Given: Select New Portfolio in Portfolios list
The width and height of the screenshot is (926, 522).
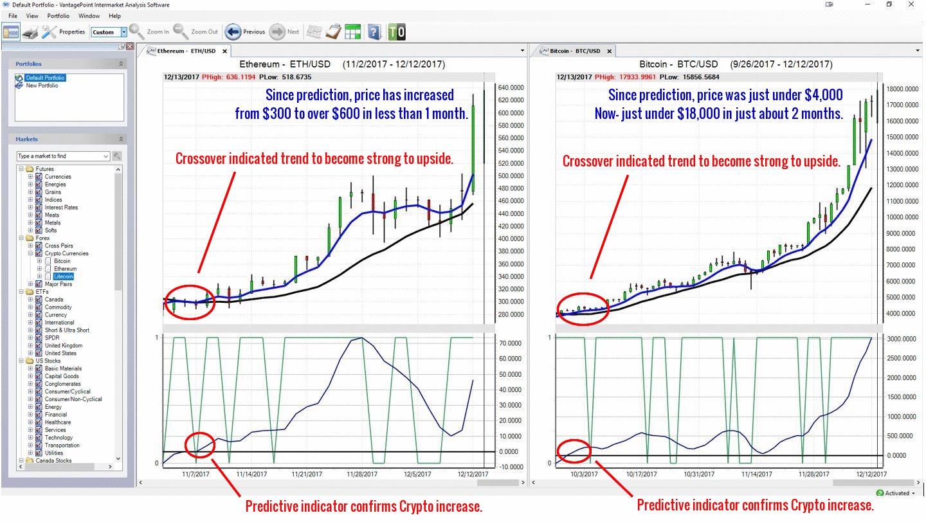Looking at the screenshot, I should pyautogui.click(x=42, y=85).
